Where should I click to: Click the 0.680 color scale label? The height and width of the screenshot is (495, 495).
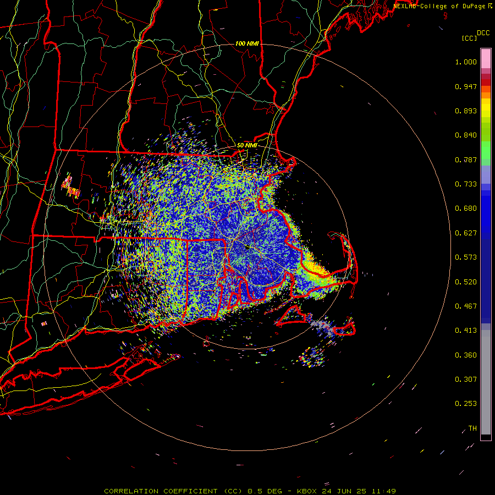pos(466,208)
